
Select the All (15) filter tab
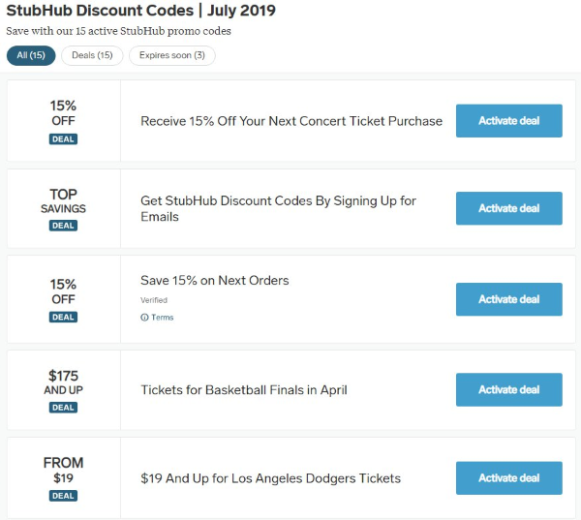pyautogui.click(x=31, y=55)
